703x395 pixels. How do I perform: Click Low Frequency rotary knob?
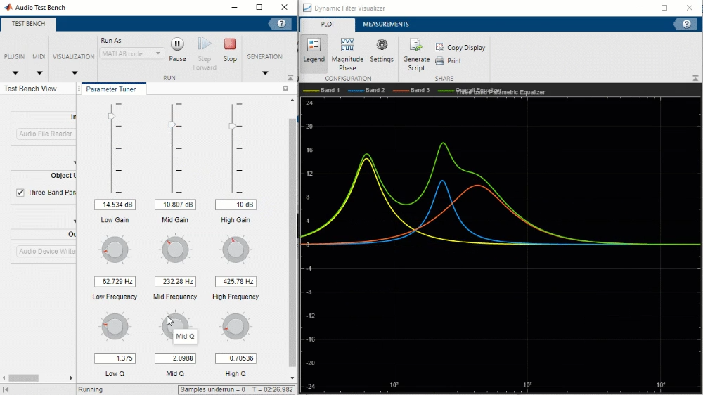point(115,250)
